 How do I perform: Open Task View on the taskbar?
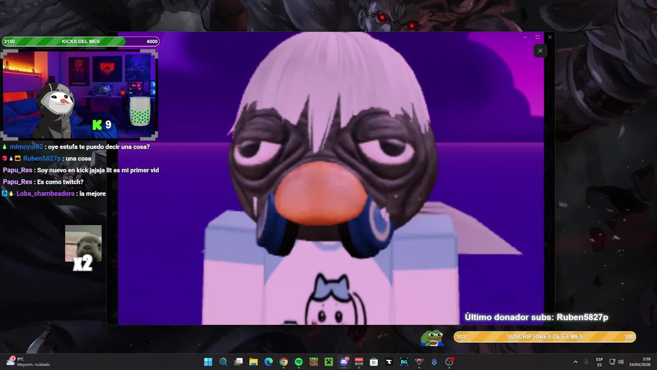point(238,362)
